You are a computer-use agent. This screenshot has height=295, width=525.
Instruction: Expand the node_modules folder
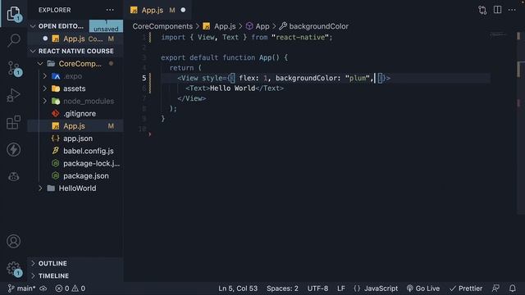[x=45, y=101]
